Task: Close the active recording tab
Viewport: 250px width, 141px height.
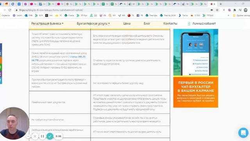Action: coord(214,4)
